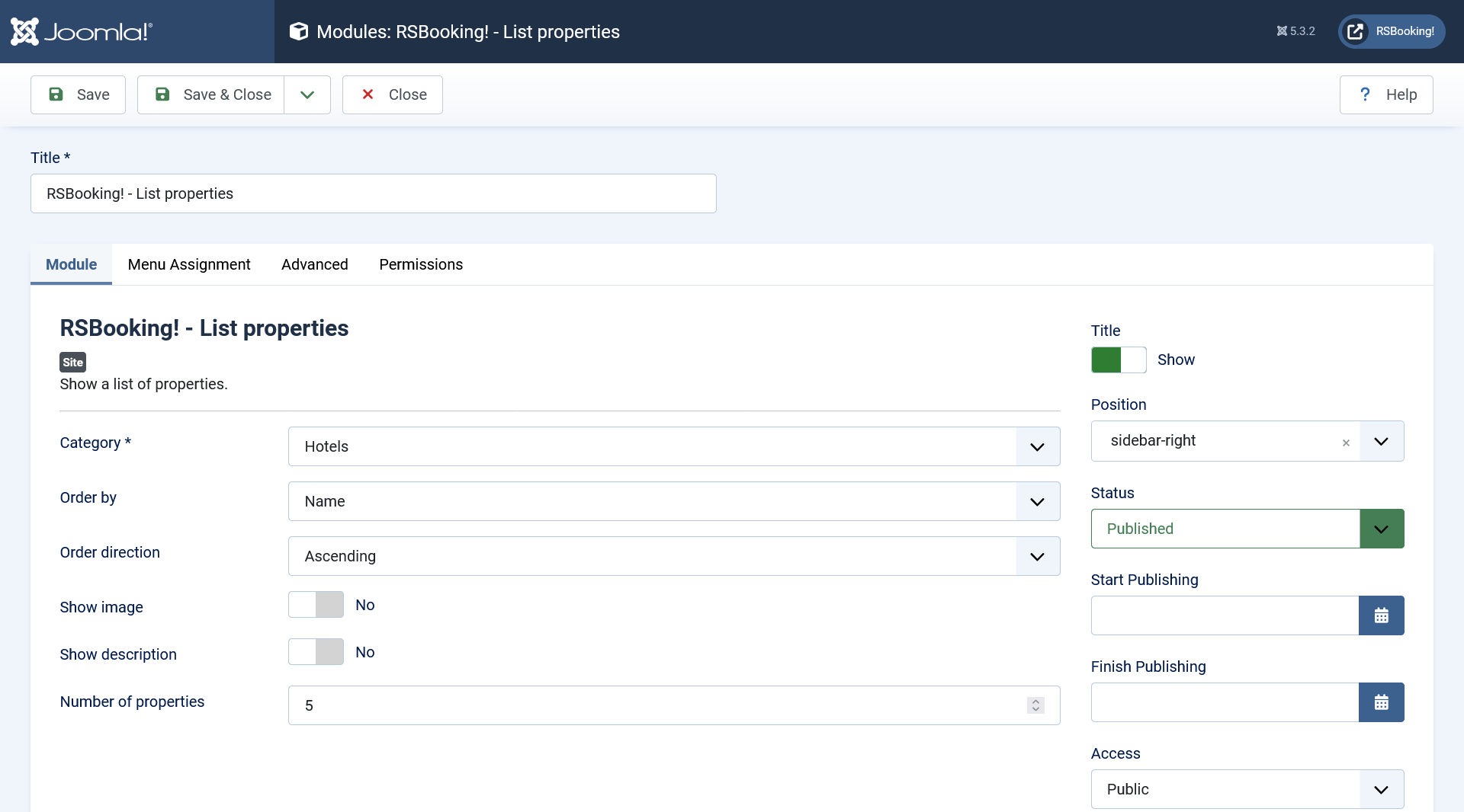Switch to the Menu Assignment tab

pyautogui.click(x=189, y=264)
